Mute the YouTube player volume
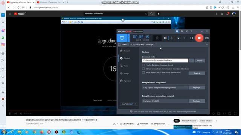Screen dimensions: 241x135 coord(21,114)
